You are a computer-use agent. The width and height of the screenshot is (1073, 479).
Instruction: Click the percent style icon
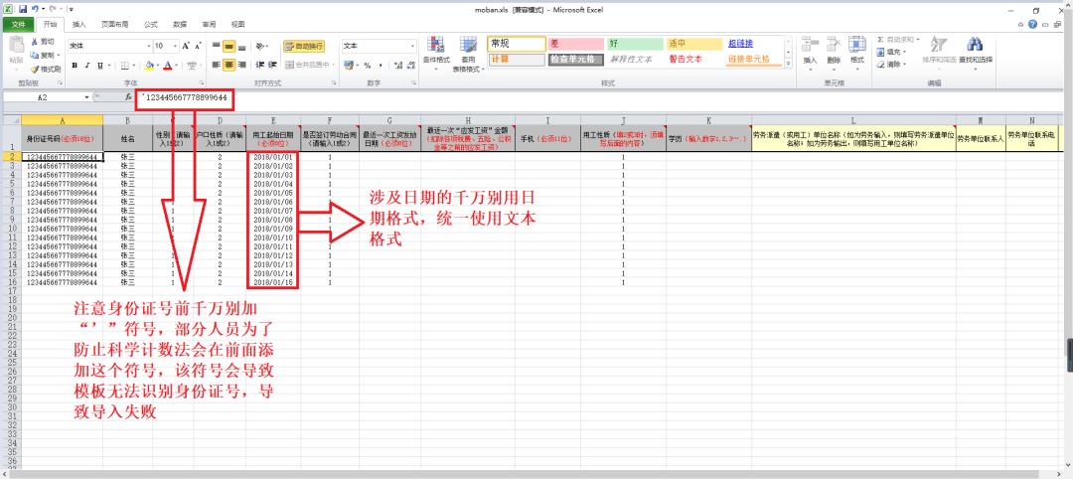[367, 65]
